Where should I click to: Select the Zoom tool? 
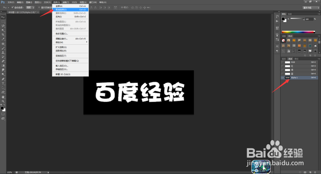point(3,101)
